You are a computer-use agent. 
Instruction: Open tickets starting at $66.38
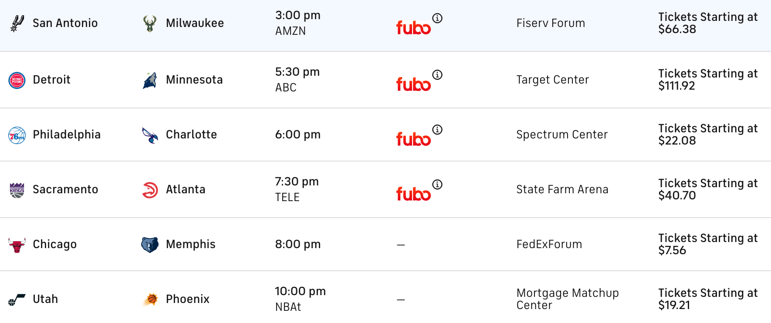click(708, 23)
